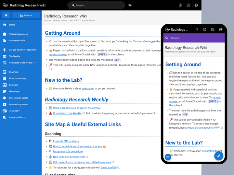Click the Seminars icon in sidebar
This screenshot has height=175, width=234.
pyautogui.click(x=5, y=85)
